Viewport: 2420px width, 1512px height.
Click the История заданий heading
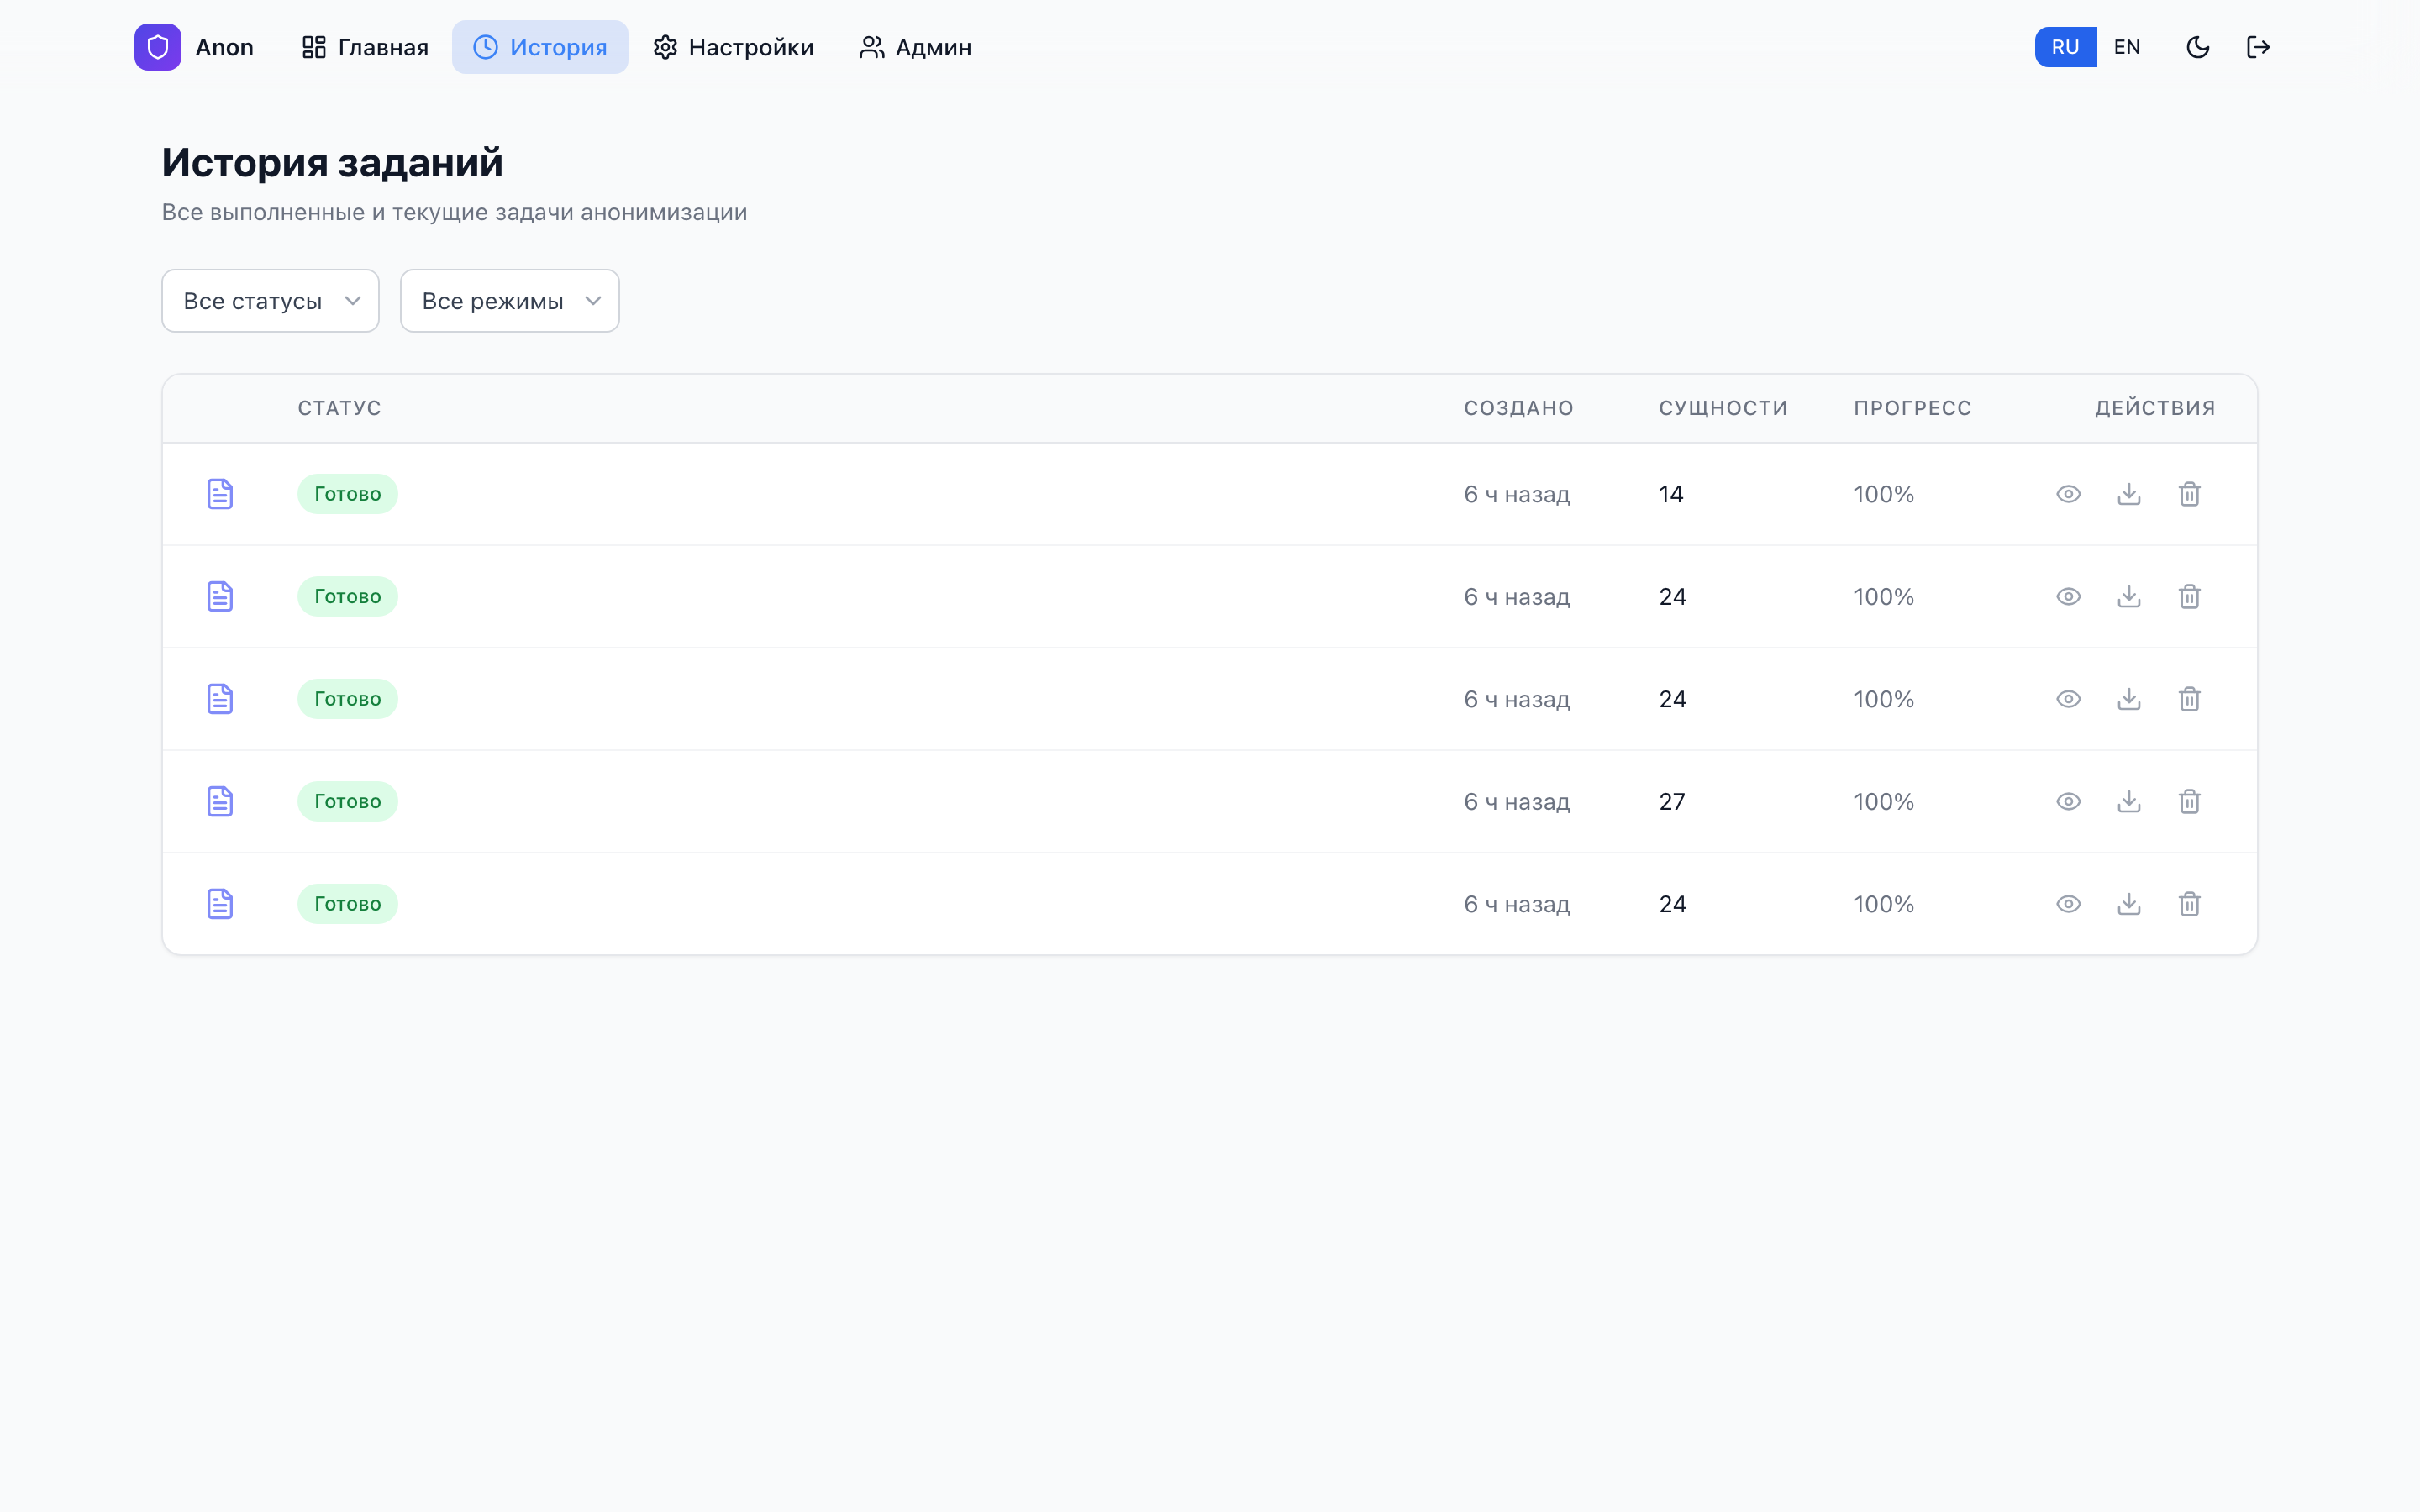[332, 162]
